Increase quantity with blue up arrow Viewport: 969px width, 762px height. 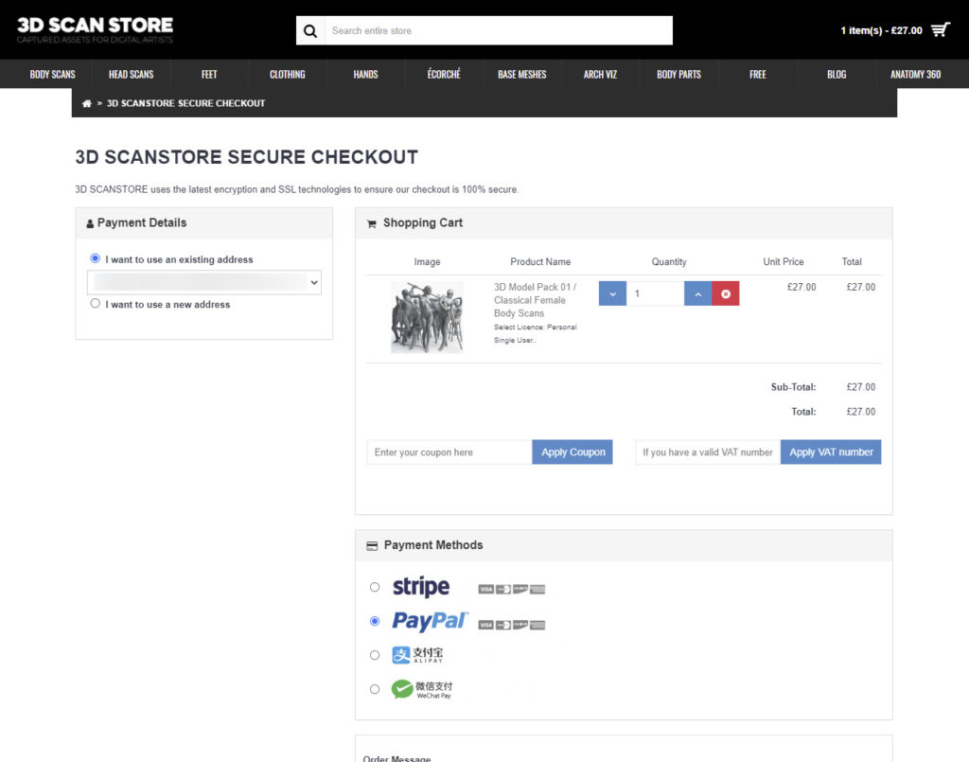(697, 294)
